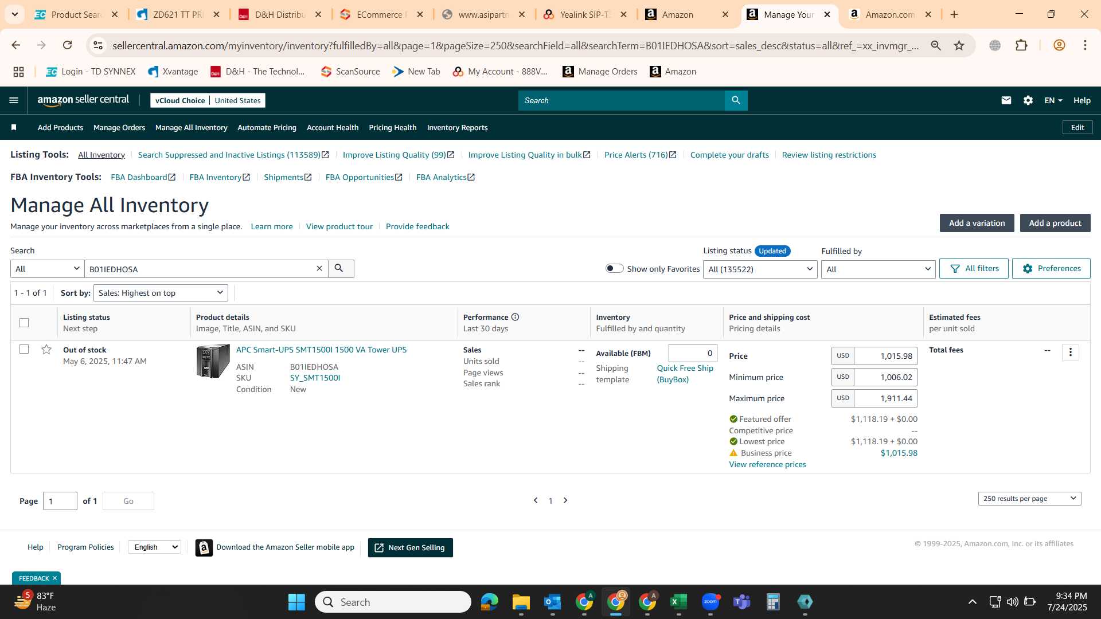
Task: Open the FBA Dashboard link
Action: click(x=143, y=177)
